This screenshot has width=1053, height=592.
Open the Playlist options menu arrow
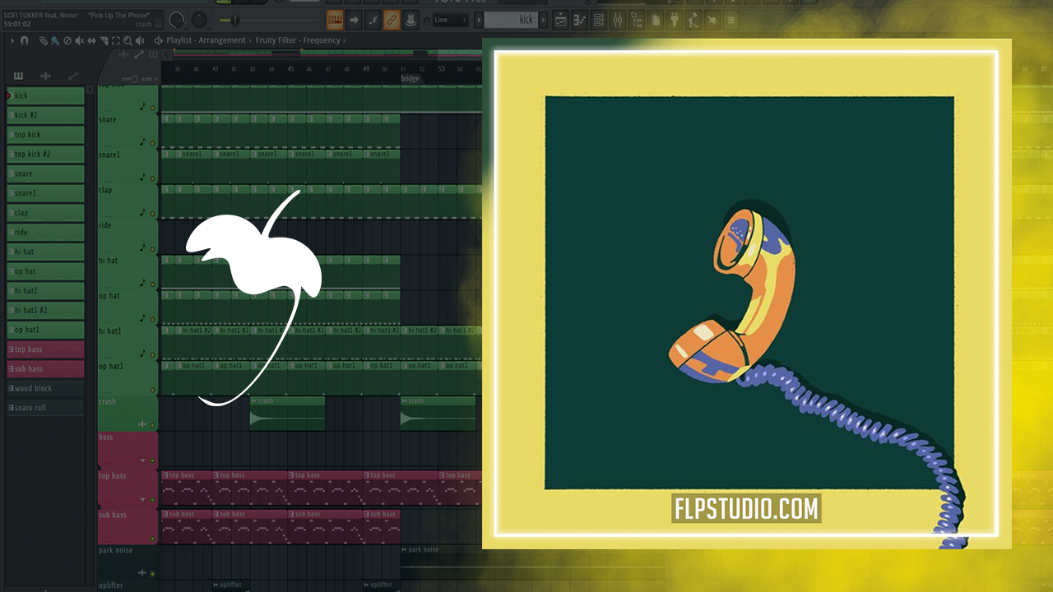(x=12, y=40)
